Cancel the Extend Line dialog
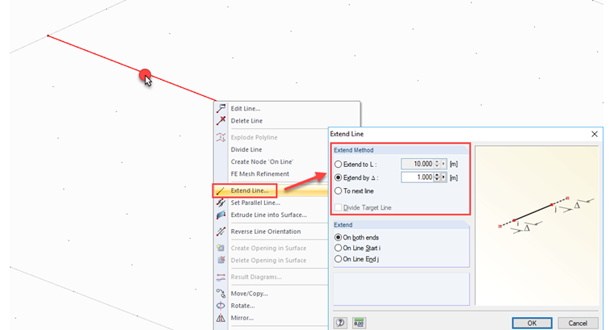Viewport: 614px width, 330px height. (x=578, y=323)
